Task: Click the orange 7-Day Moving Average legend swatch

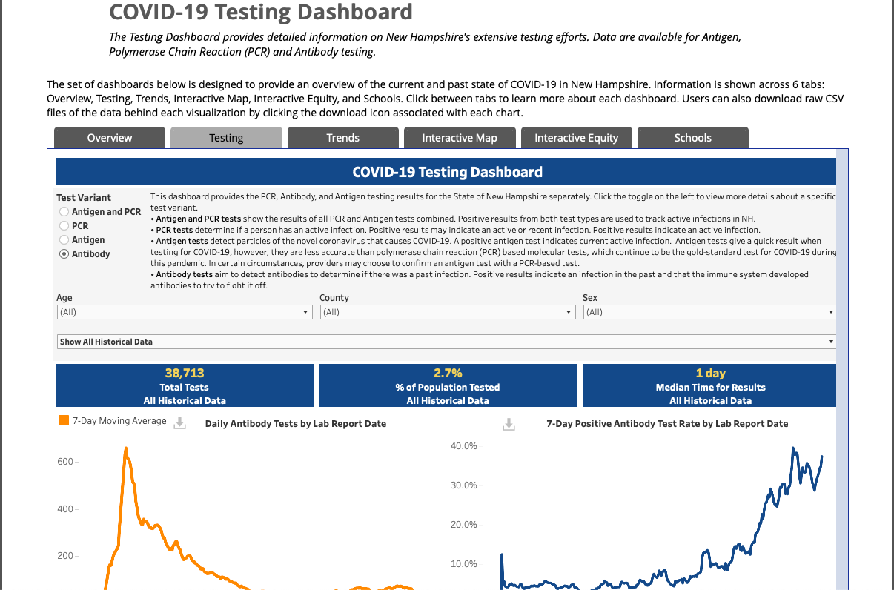Action: coord(64,420)
